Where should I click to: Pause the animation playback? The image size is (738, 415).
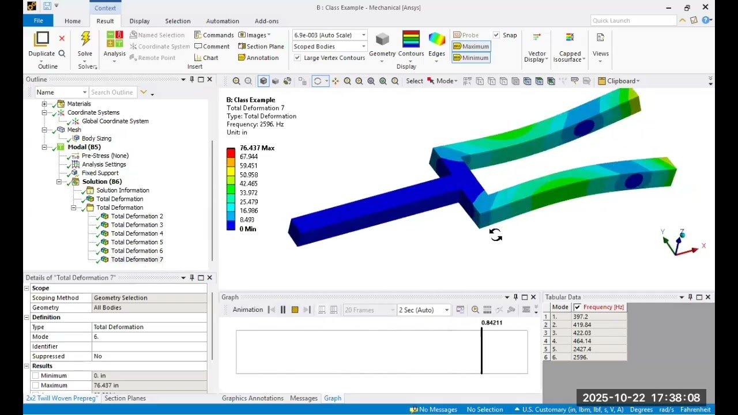283,310
